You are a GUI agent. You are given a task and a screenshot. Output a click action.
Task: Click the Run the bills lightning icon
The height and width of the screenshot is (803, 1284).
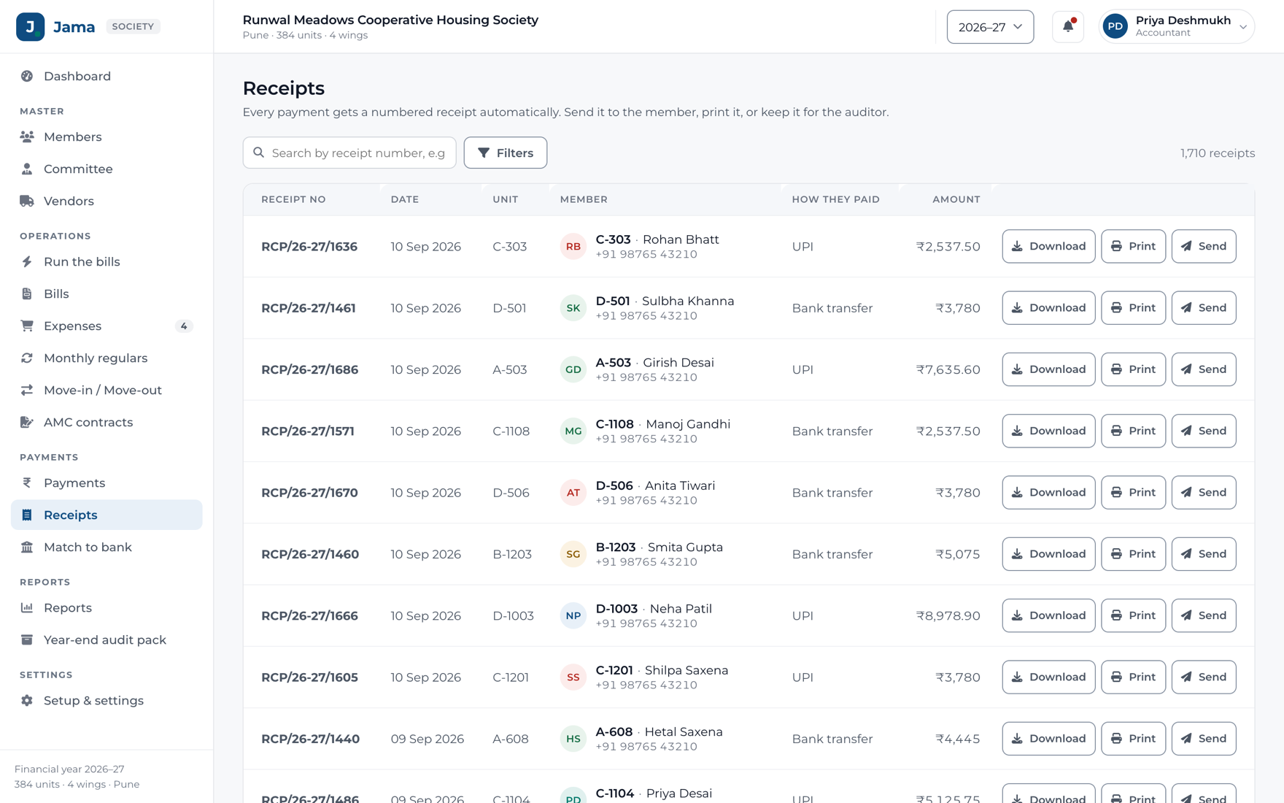(27, 261)
